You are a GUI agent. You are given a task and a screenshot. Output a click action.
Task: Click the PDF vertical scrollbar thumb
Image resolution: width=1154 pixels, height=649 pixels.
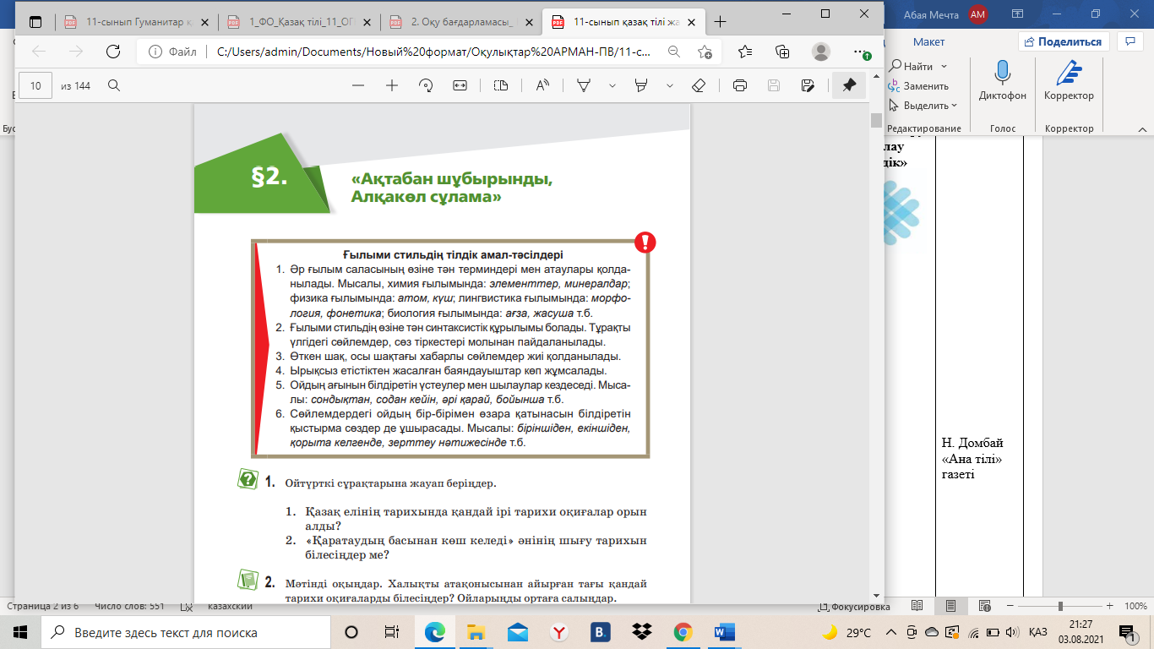(876, 119)
